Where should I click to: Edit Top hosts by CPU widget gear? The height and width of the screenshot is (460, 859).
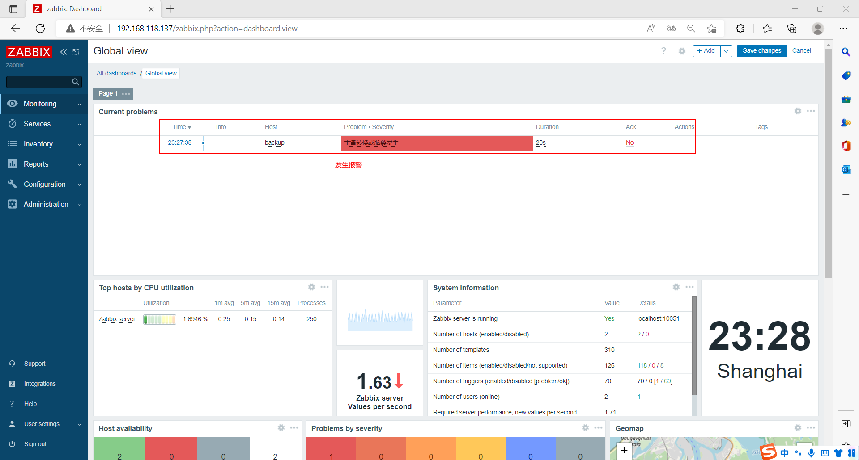312,287
